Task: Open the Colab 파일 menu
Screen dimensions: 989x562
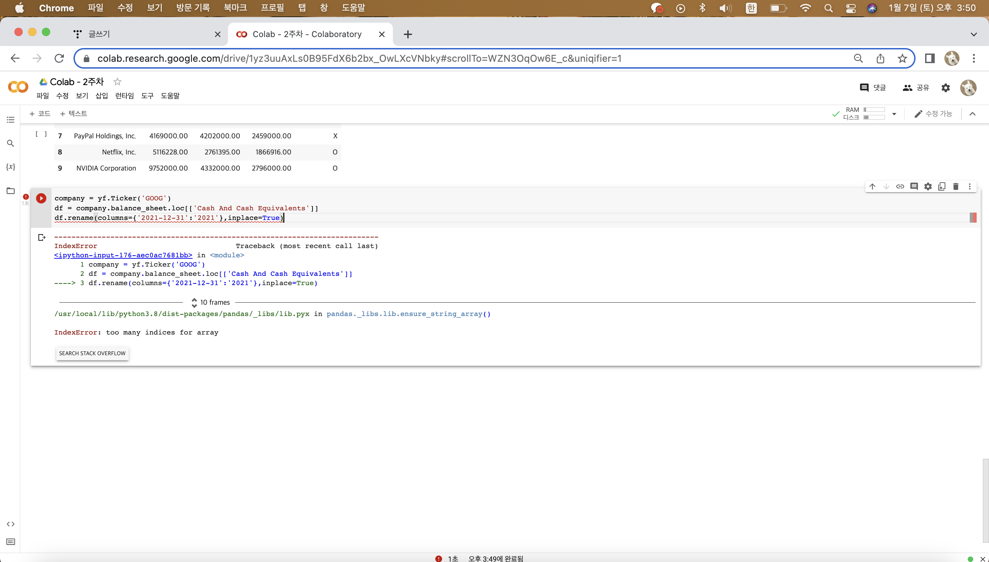Action: click(43, 96)
